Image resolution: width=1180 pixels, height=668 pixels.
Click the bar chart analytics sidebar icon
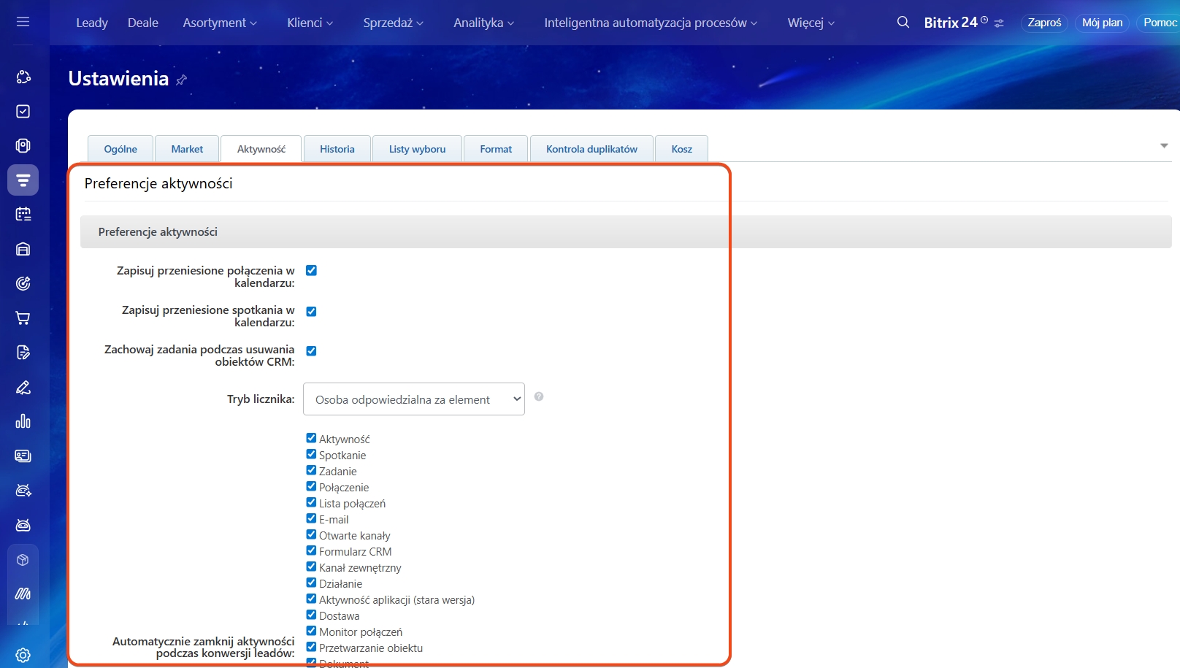pos(23,421)
